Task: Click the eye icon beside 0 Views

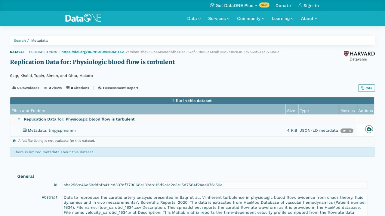Action: tap(46, 88)
